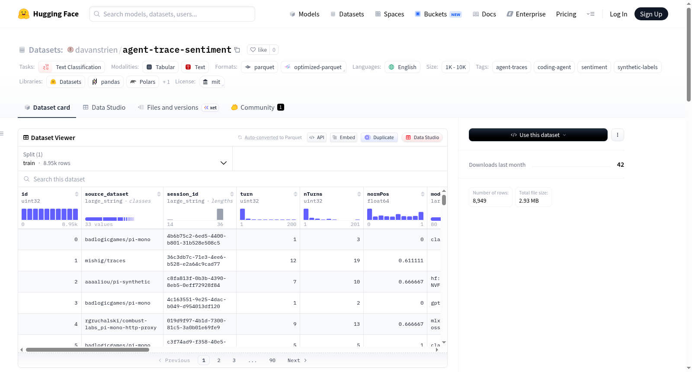Image resolution: width=692 pixels, height=372 pixels.
Task: Expand the navigation overflow menu icon
Action: 590,14
